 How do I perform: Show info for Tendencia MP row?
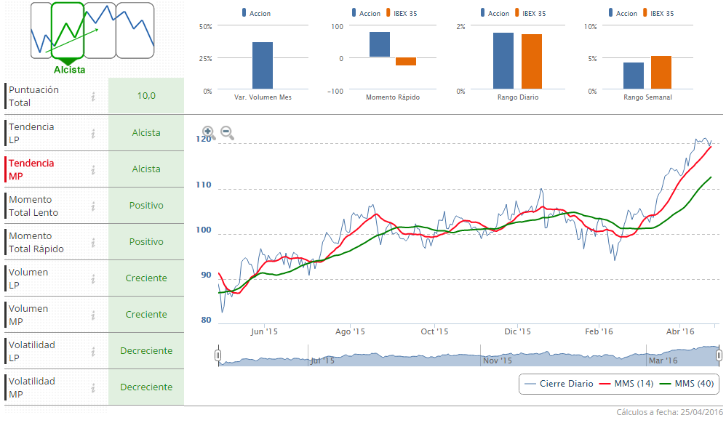pos(93,169)
